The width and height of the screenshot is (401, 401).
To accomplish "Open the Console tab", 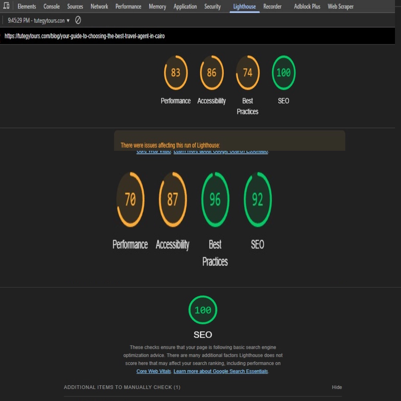I will coord(51,6).
